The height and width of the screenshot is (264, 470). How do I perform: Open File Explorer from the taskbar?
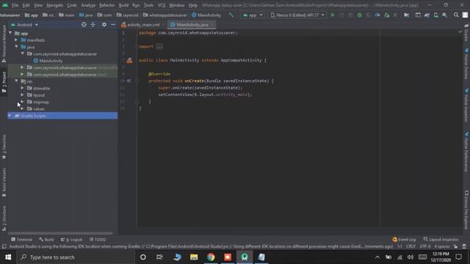194,257
